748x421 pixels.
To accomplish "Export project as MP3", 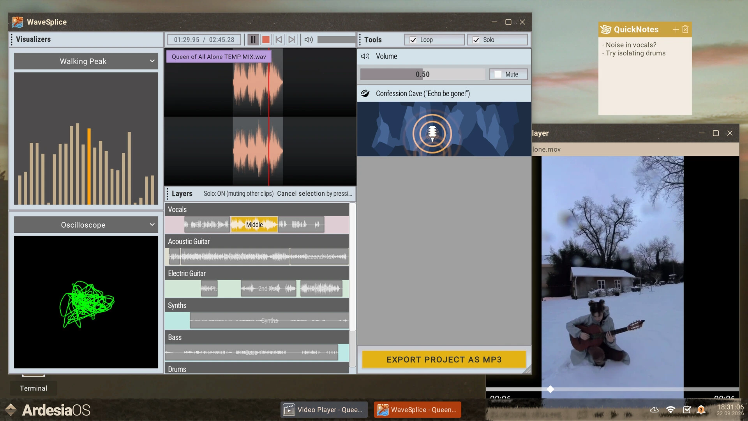I will [444, 359].
